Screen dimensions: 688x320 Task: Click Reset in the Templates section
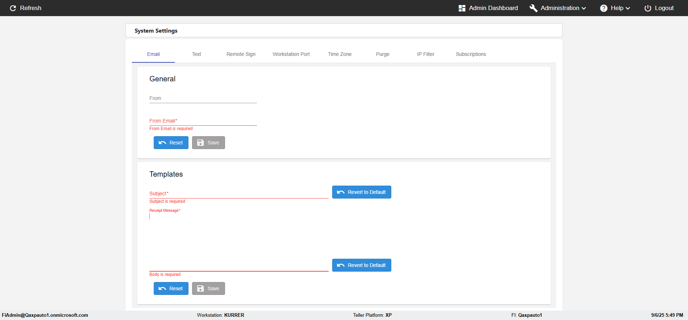pos(171,288)
